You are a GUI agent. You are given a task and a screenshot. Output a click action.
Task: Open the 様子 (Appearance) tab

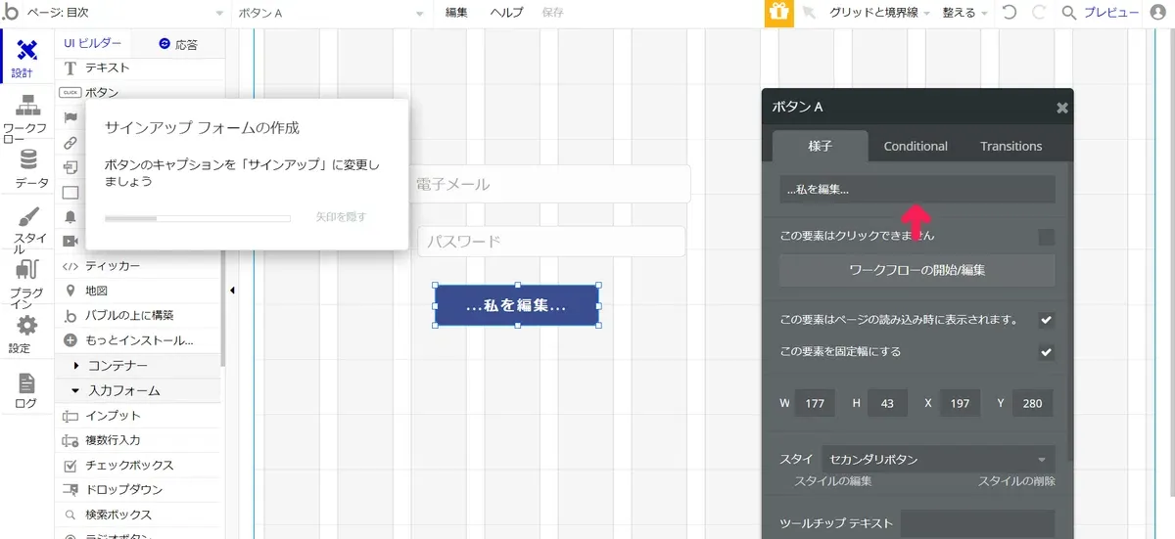[x=820, y=146]
